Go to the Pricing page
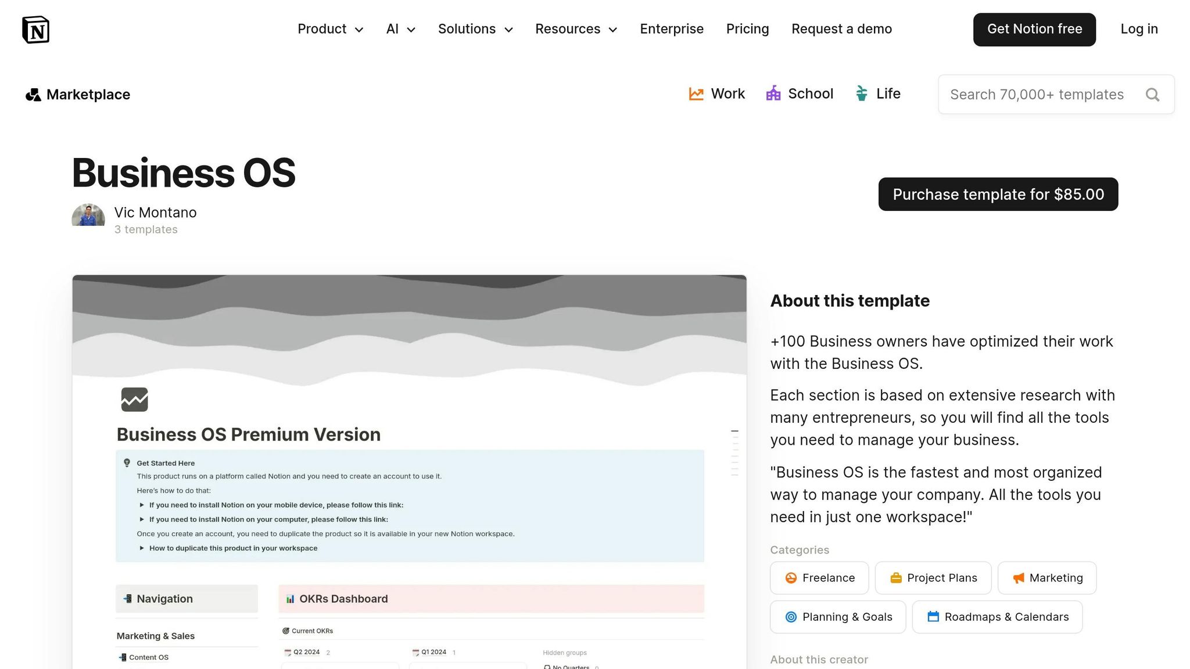This screenshot has height=669, width=1190. pyautogui.click(x=747, y=29)
